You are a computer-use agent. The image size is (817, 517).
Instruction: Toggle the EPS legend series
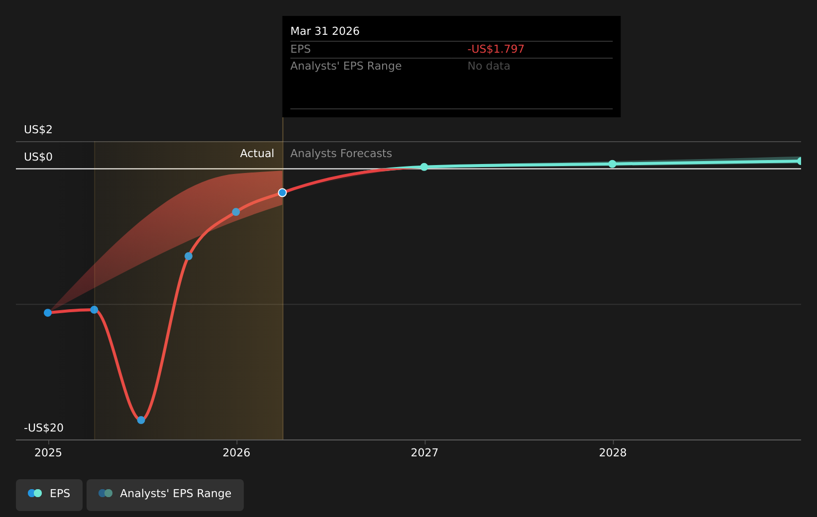pos(49,495)
